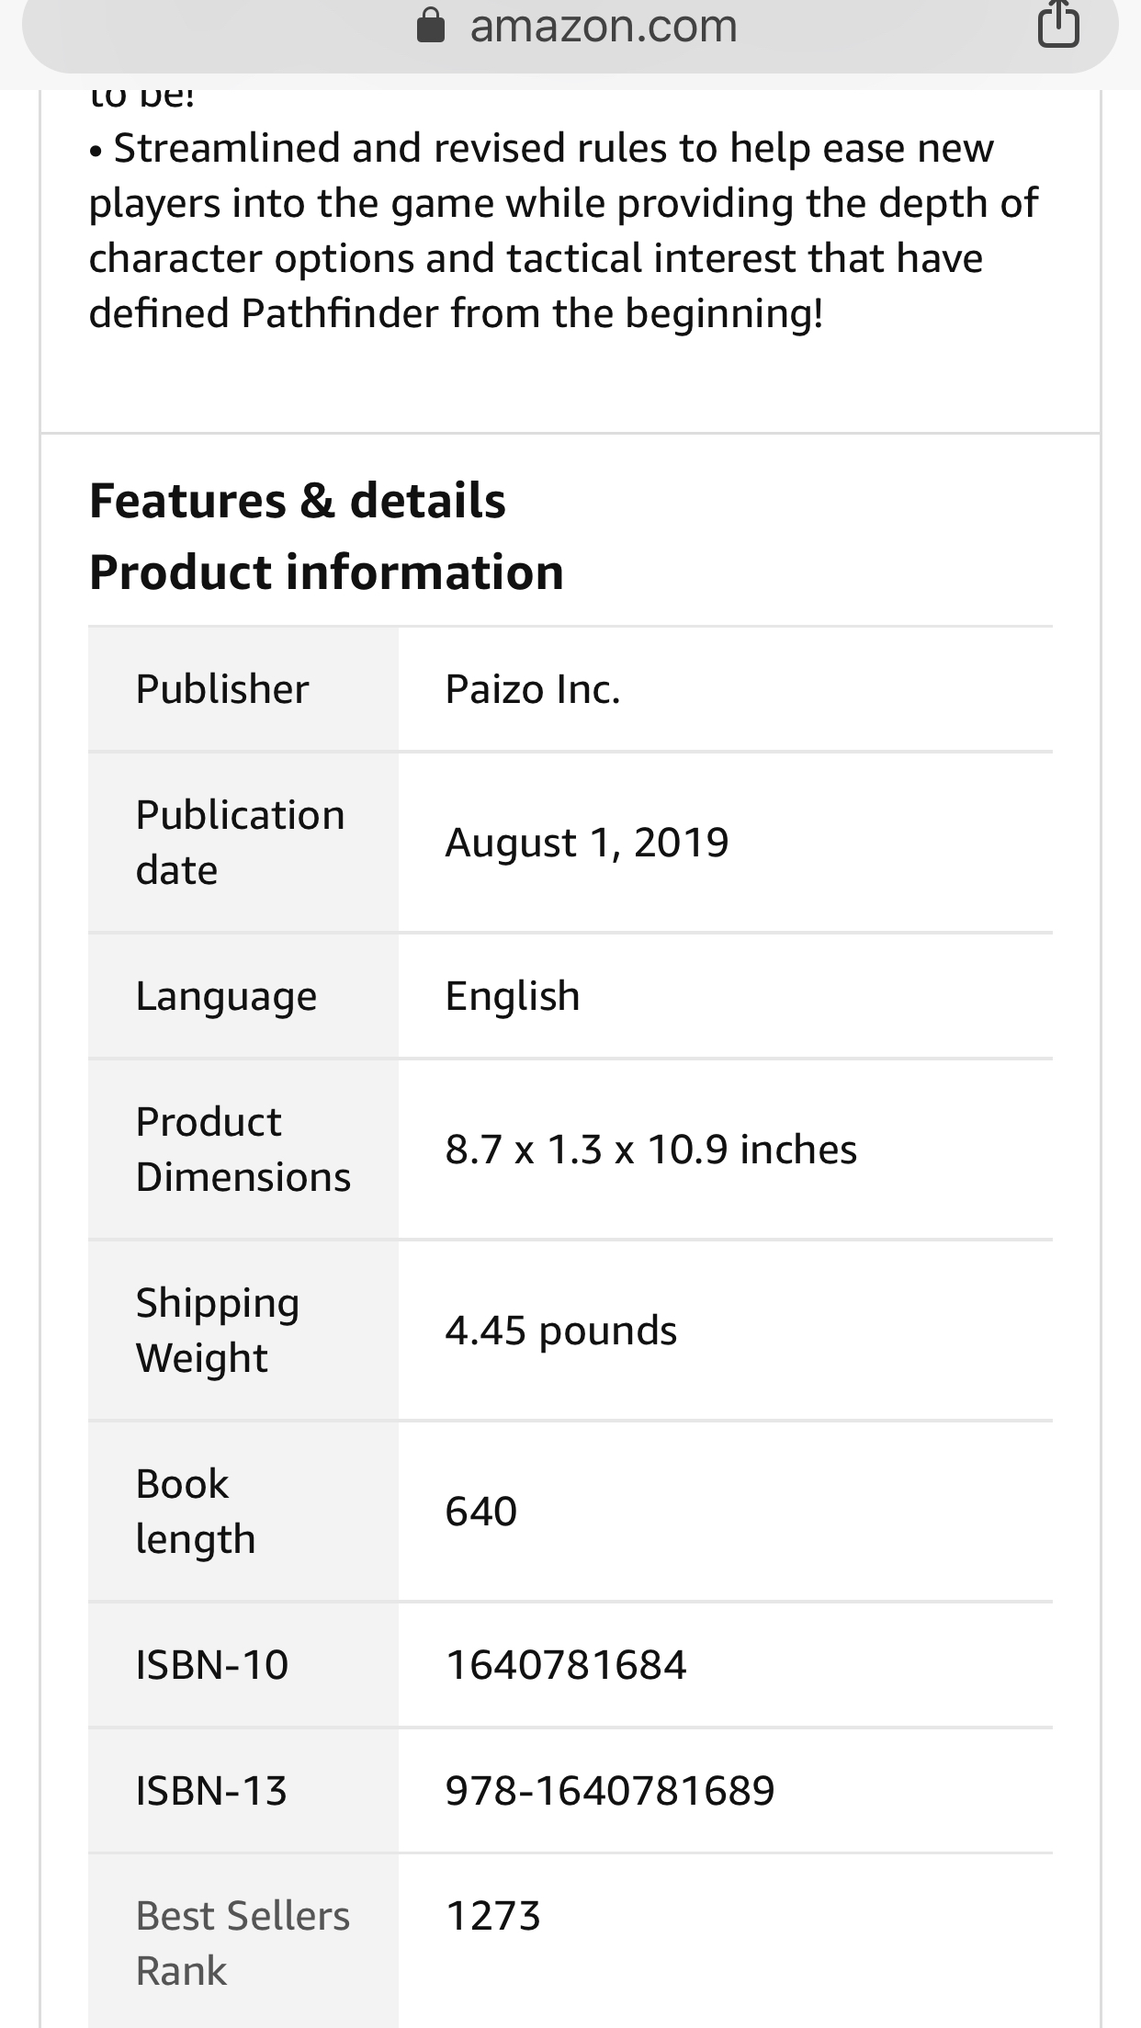Tap the English language value
1141x2028 pixels.
513,996
